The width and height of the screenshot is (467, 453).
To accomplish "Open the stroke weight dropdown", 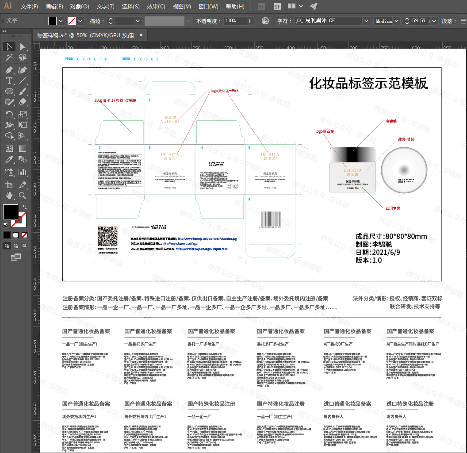I will pos(138,21).
